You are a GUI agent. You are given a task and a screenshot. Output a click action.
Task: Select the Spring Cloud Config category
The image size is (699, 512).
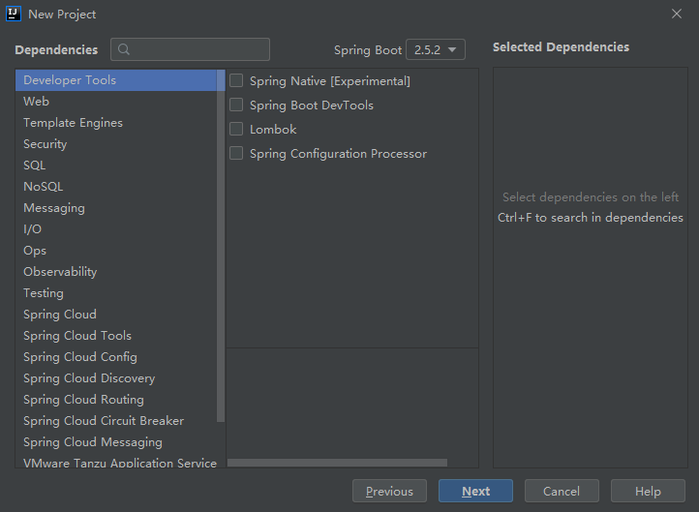[x=116, y=357]
